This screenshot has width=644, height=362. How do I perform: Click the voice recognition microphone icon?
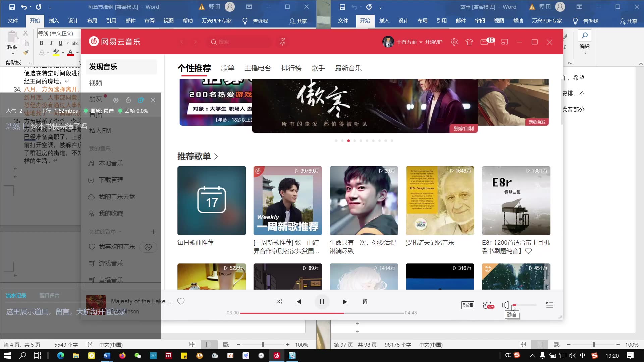pos(282,42)
